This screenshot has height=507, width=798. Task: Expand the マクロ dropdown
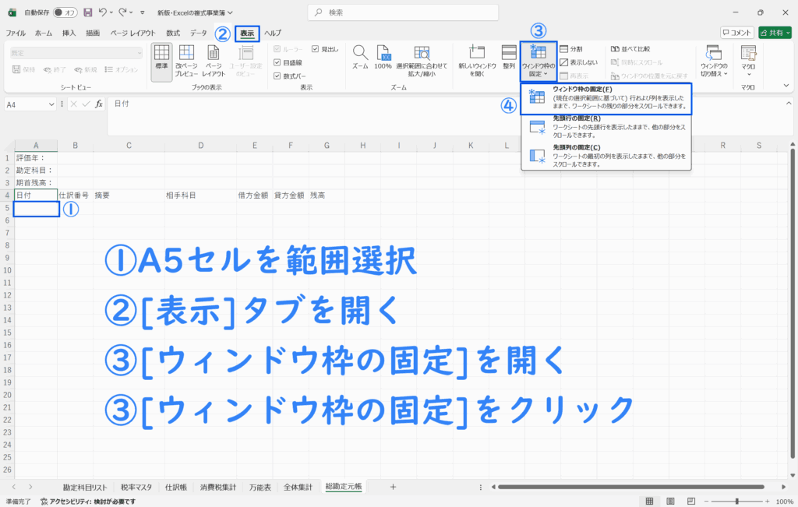(748, 62)
